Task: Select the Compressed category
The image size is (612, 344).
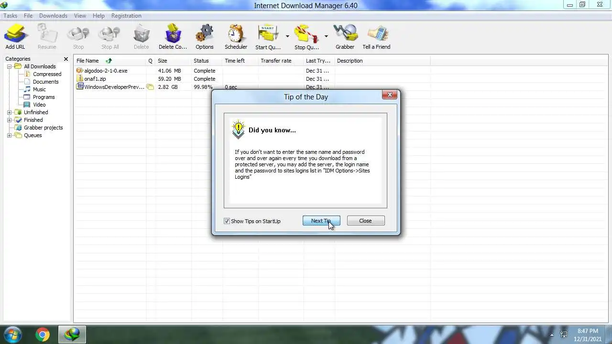Action: (47, 74)
